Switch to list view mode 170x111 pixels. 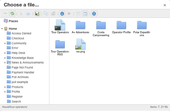click(x=85, y=13)
